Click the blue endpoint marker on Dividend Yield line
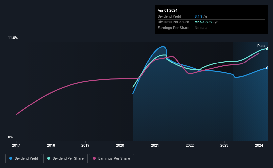The image size is (273, 168). coord(267,68)
